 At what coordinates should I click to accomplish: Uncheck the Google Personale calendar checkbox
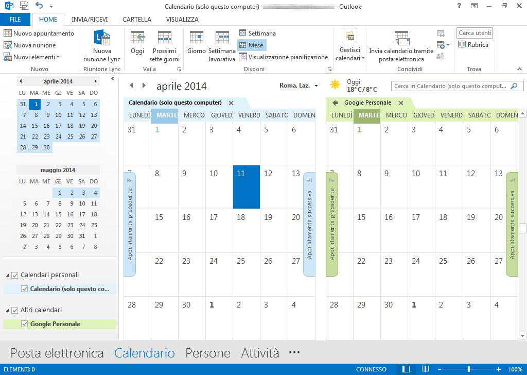tap(24, 324)
